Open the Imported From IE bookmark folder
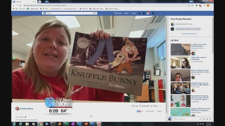The height and width of the screenshot is (126, 225). pyautogui.click(x=55, y=9)
